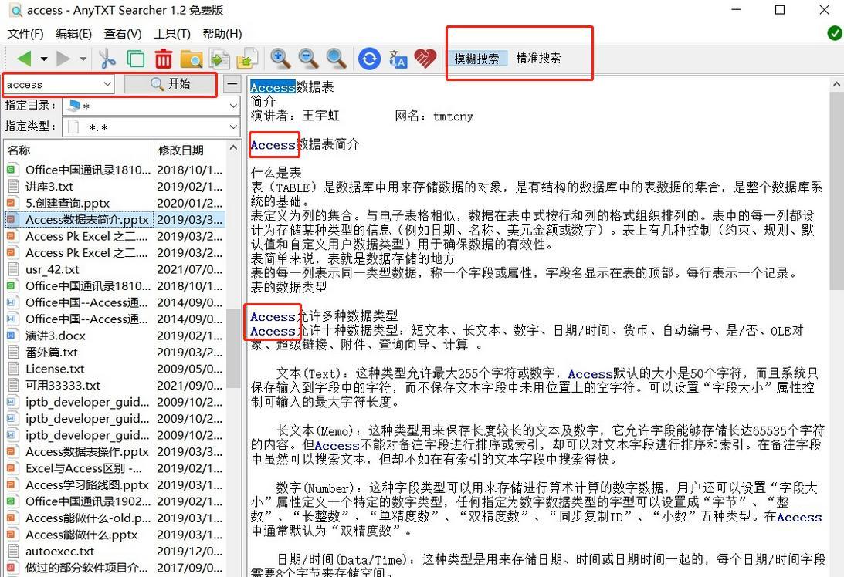Click the red heart donate icon
This screenshot has width=844, height=577.
tap(425, 58)
